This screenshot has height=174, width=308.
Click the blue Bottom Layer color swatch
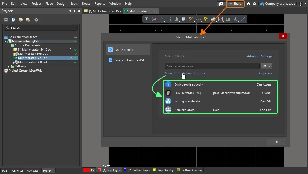click(125, 170)
